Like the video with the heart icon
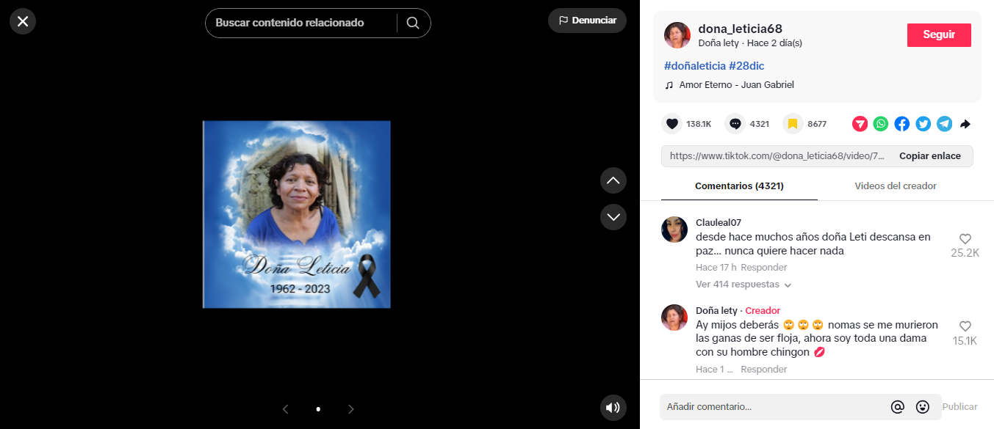 pos(671,123)
